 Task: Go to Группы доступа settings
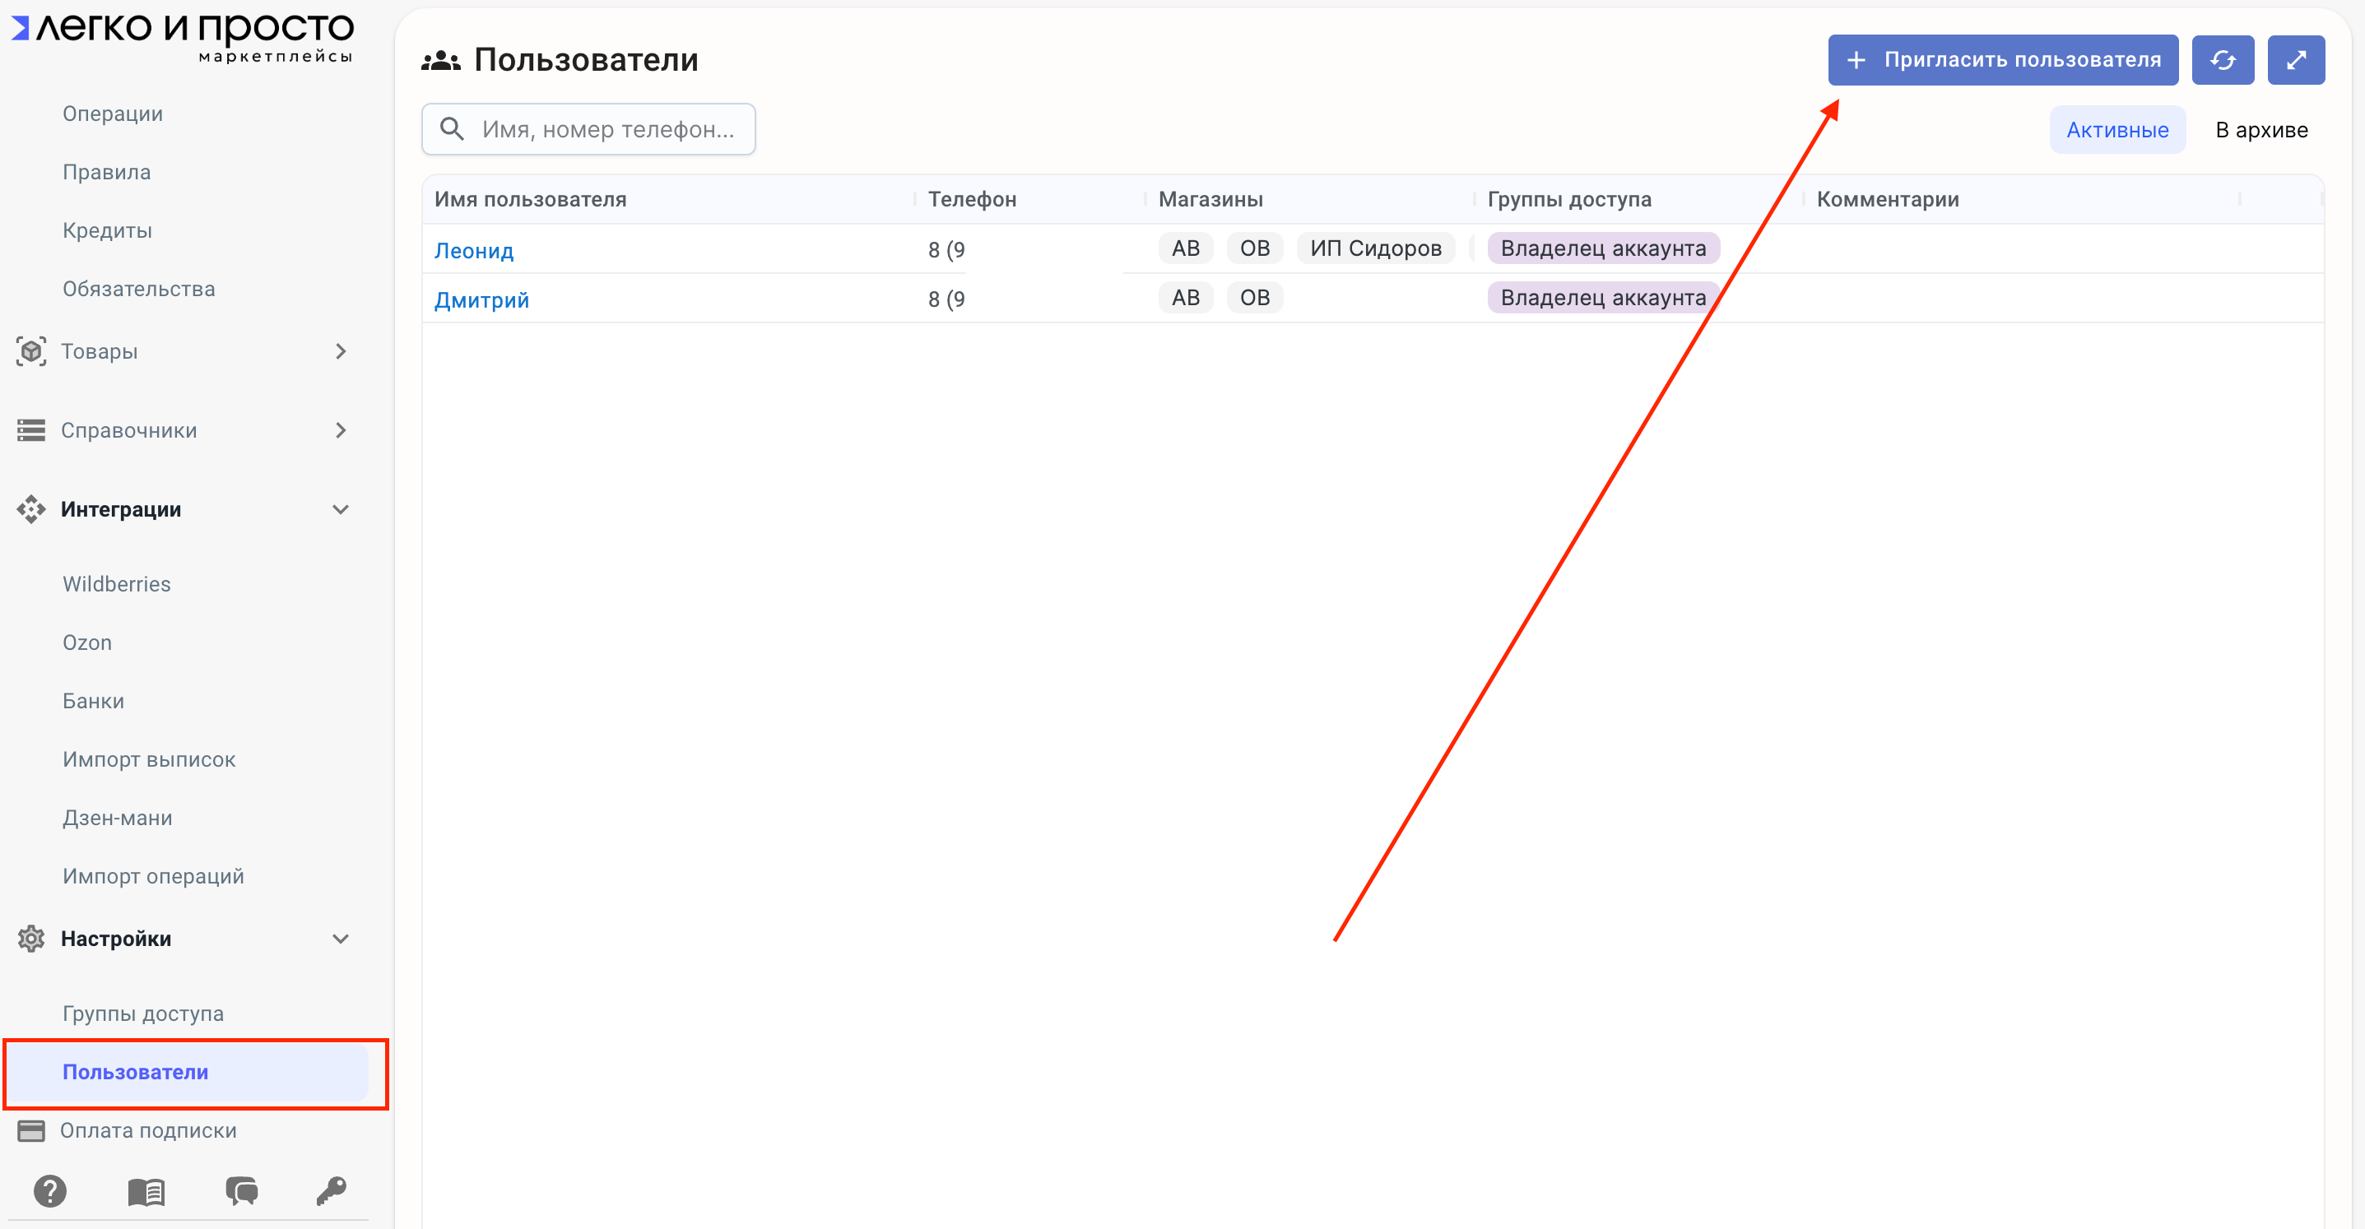[143, 1013]
